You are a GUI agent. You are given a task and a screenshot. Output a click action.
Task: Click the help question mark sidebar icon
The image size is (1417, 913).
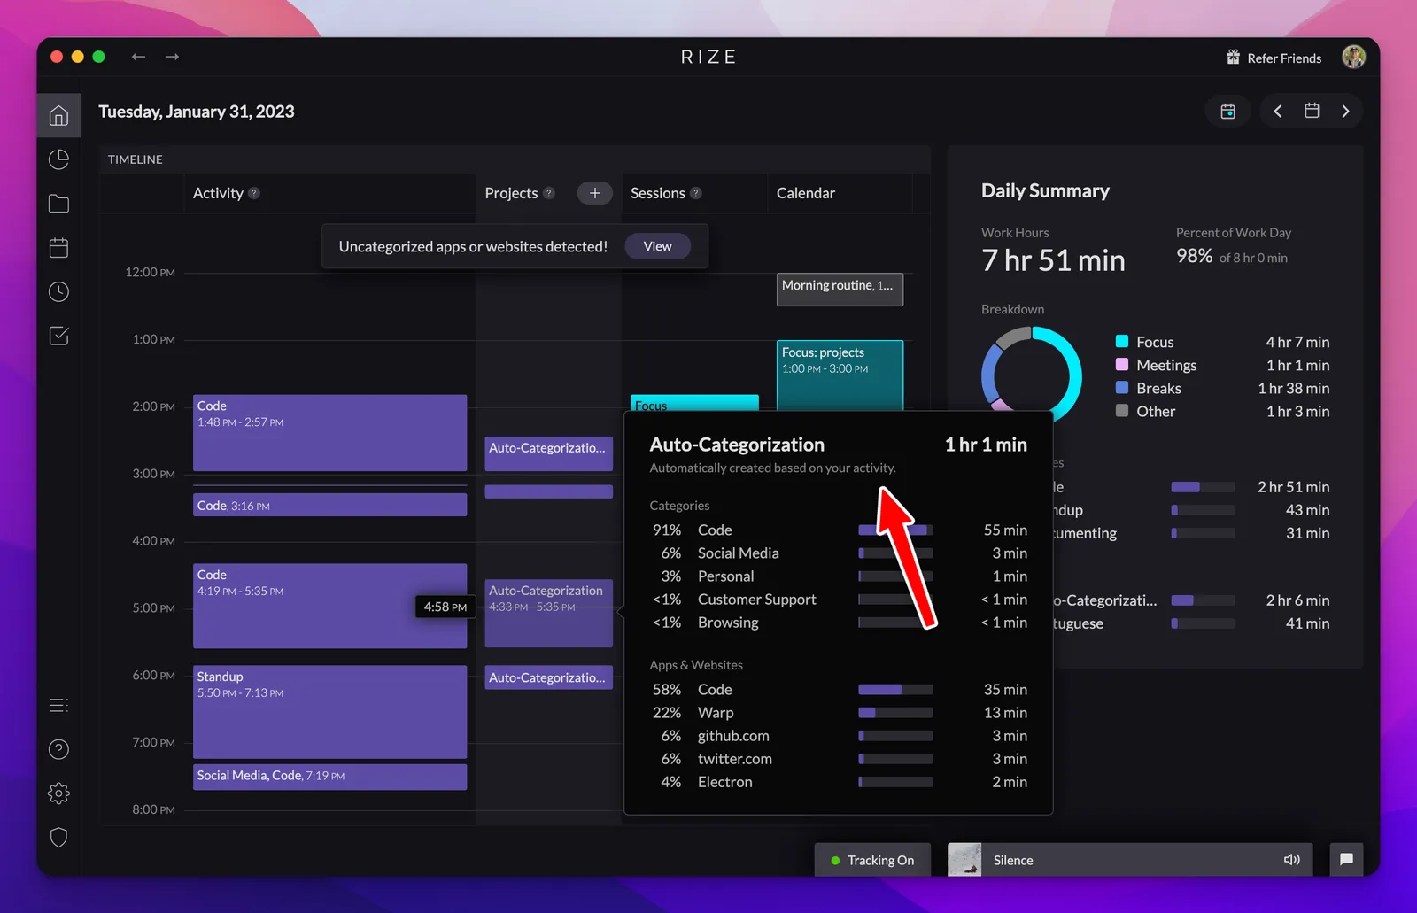(58, 749)
